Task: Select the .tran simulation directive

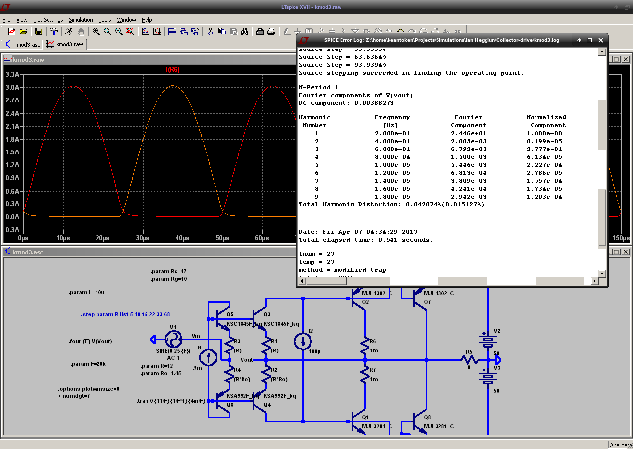Action: (171, 400)
